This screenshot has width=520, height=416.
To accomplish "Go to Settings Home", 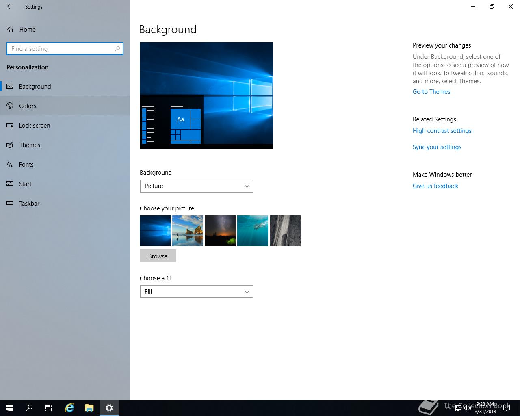I will point(27,30).
